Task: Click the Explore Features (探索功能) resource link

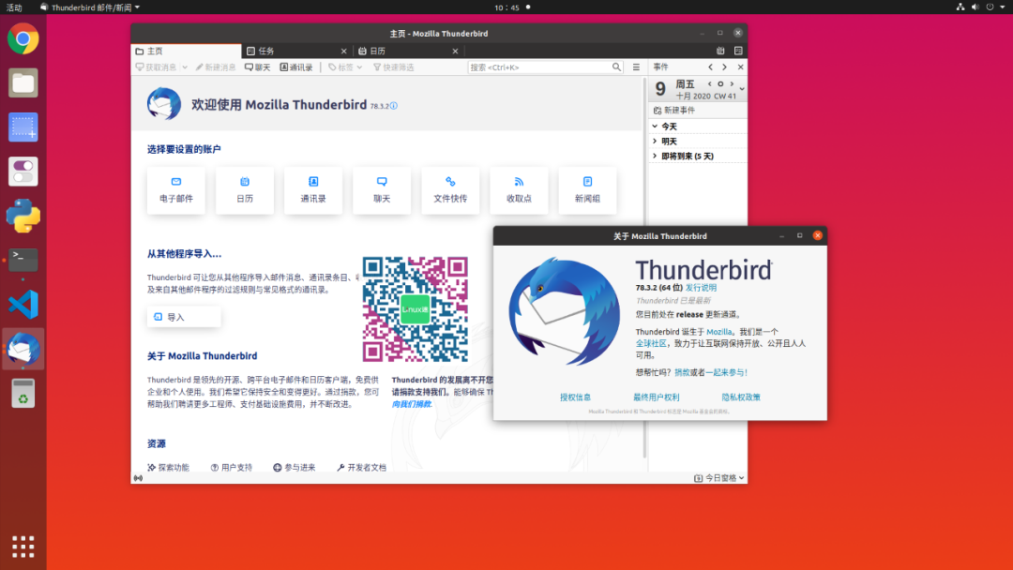Action: (168, 468)
